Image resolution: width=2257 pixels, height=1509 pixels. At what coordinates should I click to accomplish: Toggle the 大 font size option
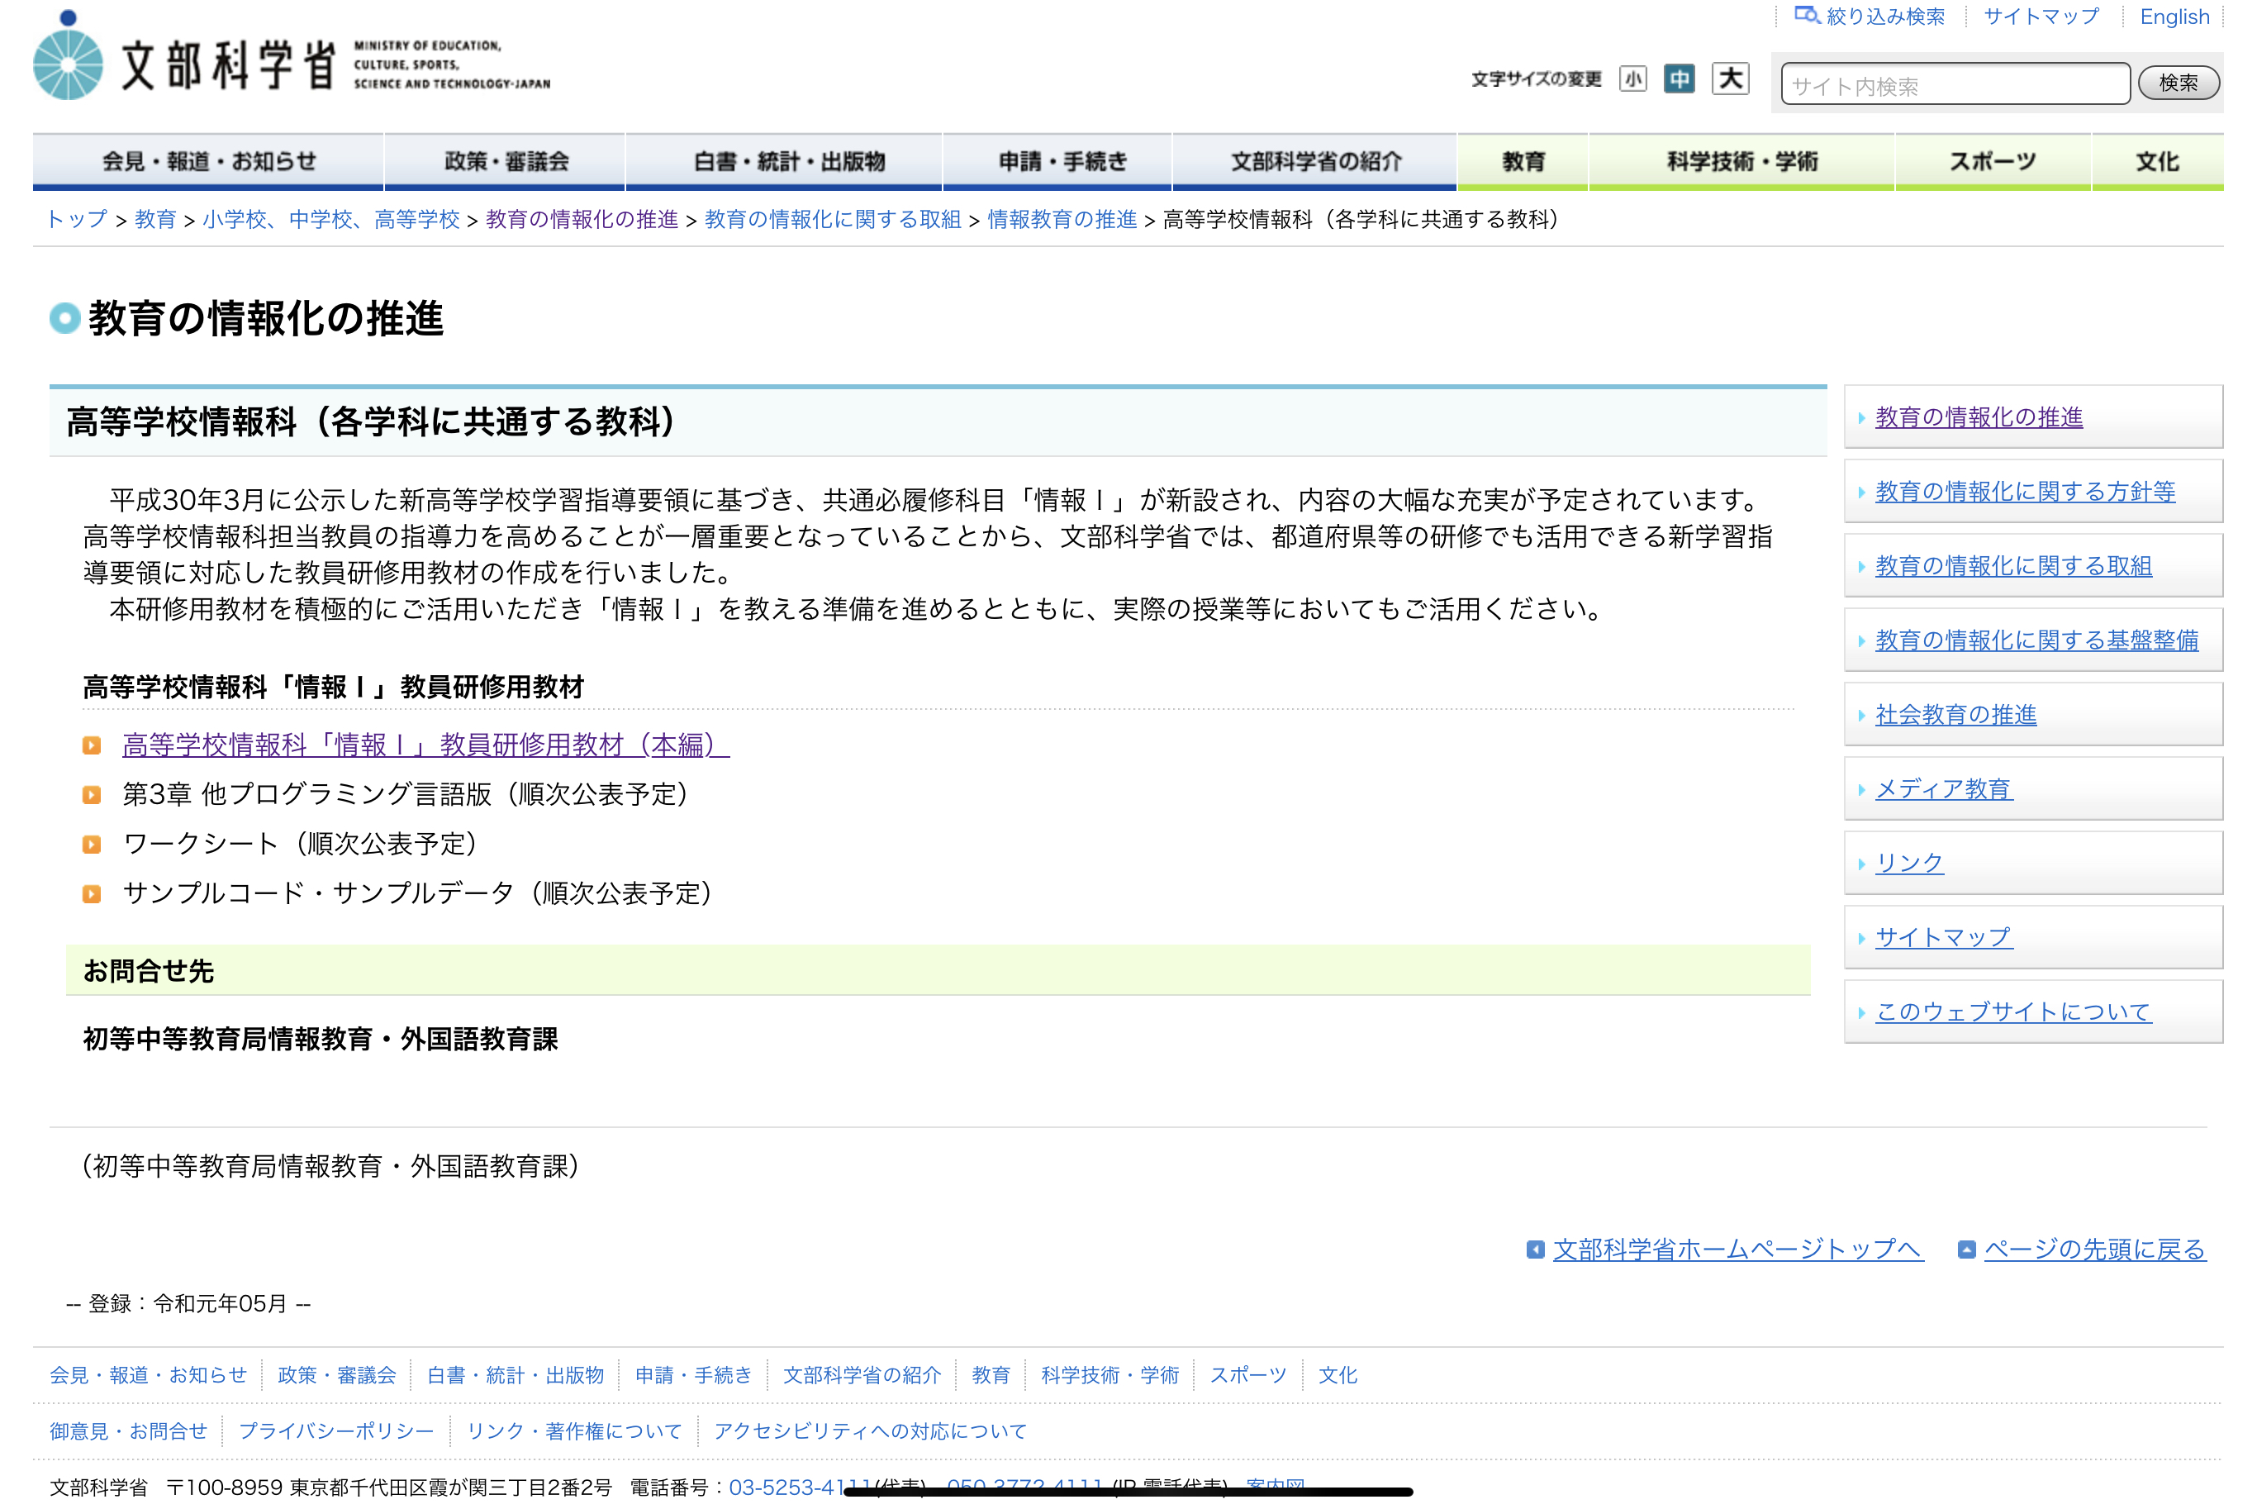coord(1731,80)
